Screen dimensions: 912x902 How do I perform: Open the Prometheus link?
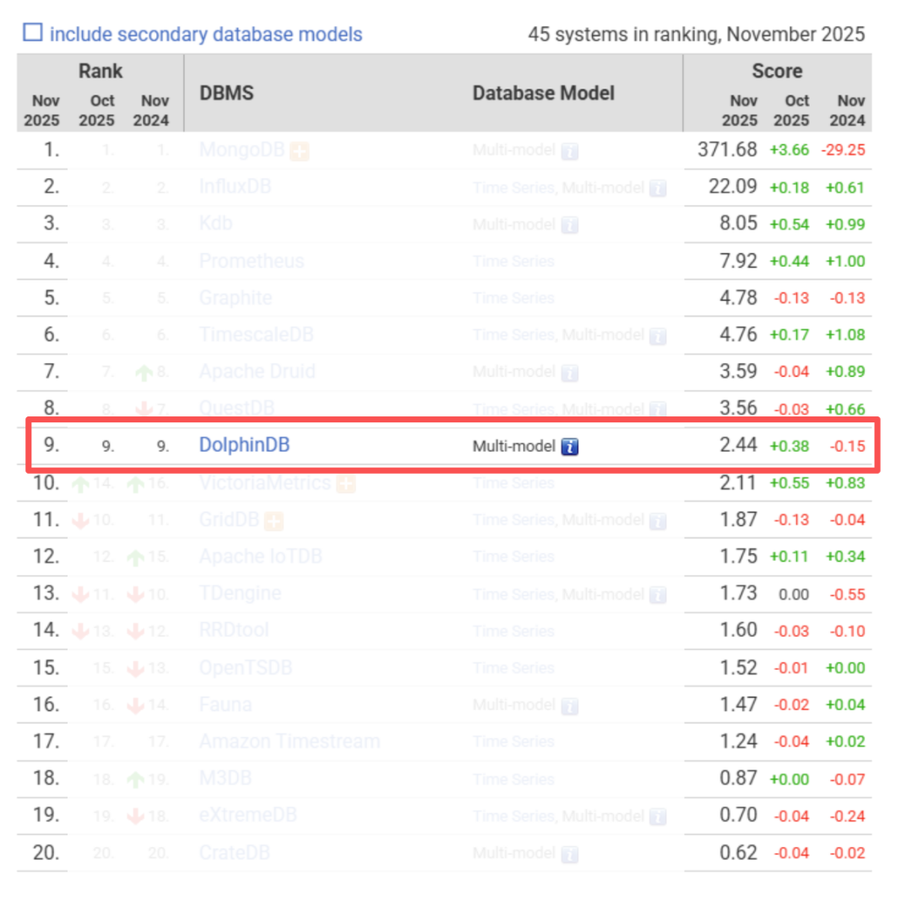click(252, 261)
